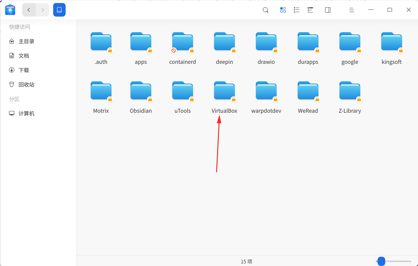Click the kingsoft folder name label

(392, 62)
